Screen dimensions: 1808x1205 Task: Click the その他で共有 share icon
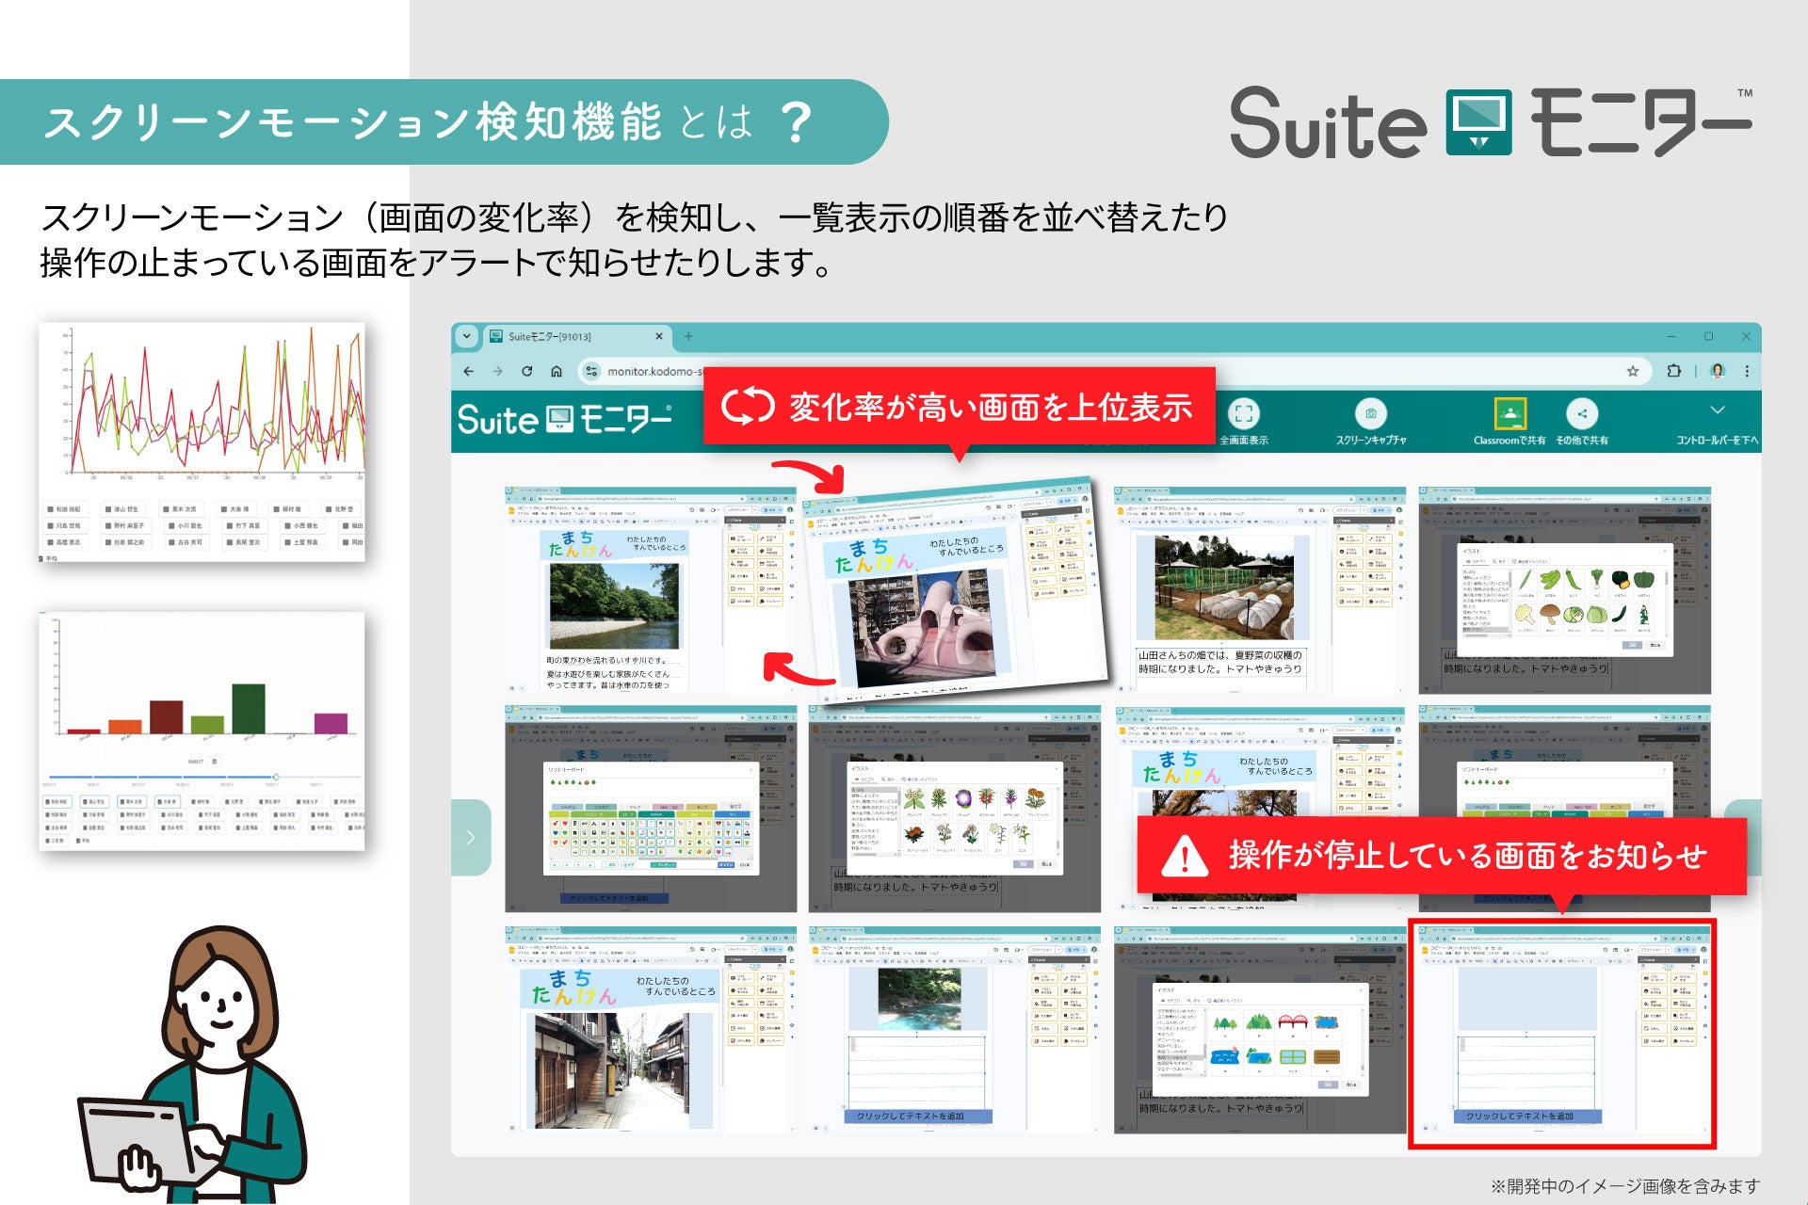[x=1582, y=414]
